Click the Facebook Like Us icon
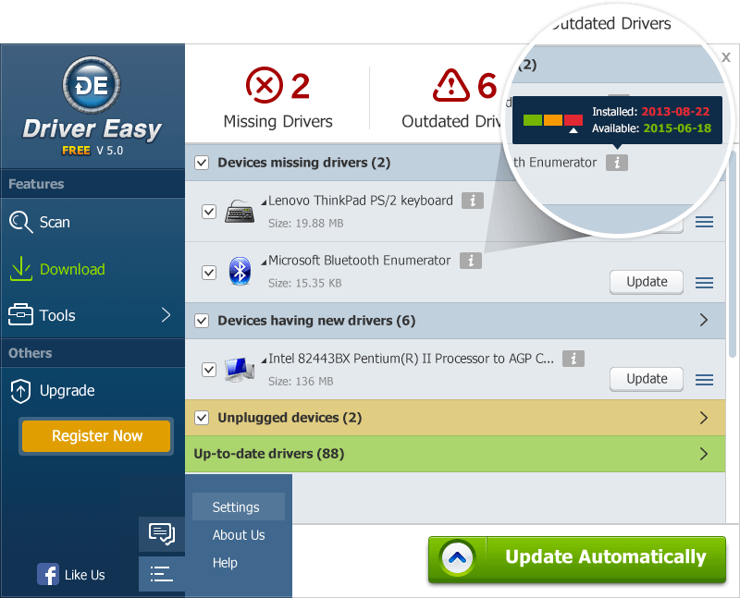The height and width of the screenshot is (598, 740). (48, 575)
